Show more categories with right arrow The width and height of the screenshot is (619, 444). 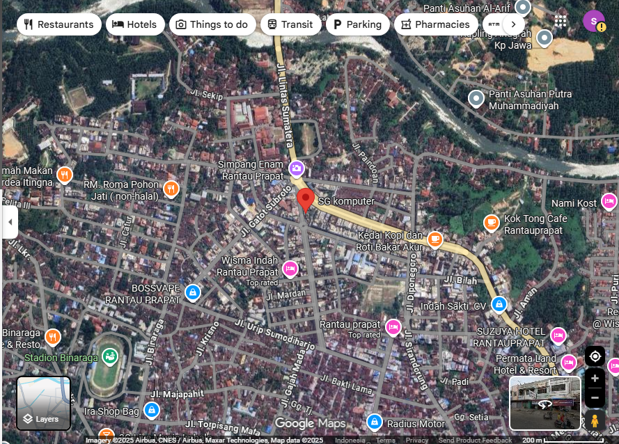coord(513,24)
